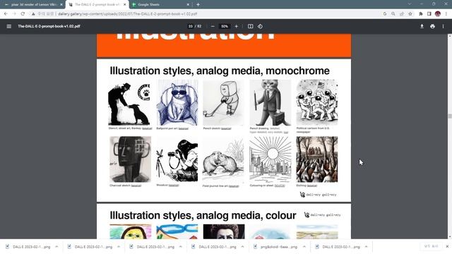452x254 pixels.
Task: Click the political cartoon astronauts image
Action: tap(317, 103)
